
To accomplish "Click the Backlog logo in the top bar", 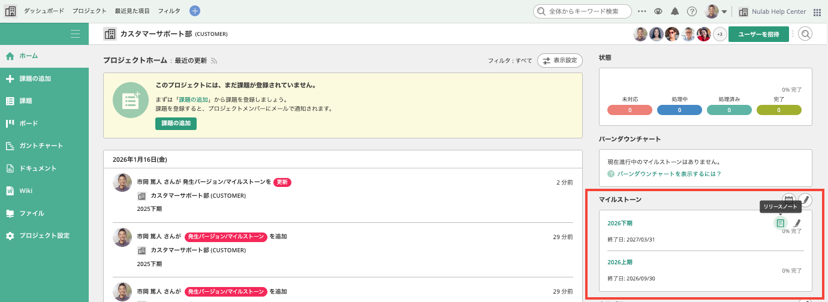I will pyautogui.click(x=10, y=11).
